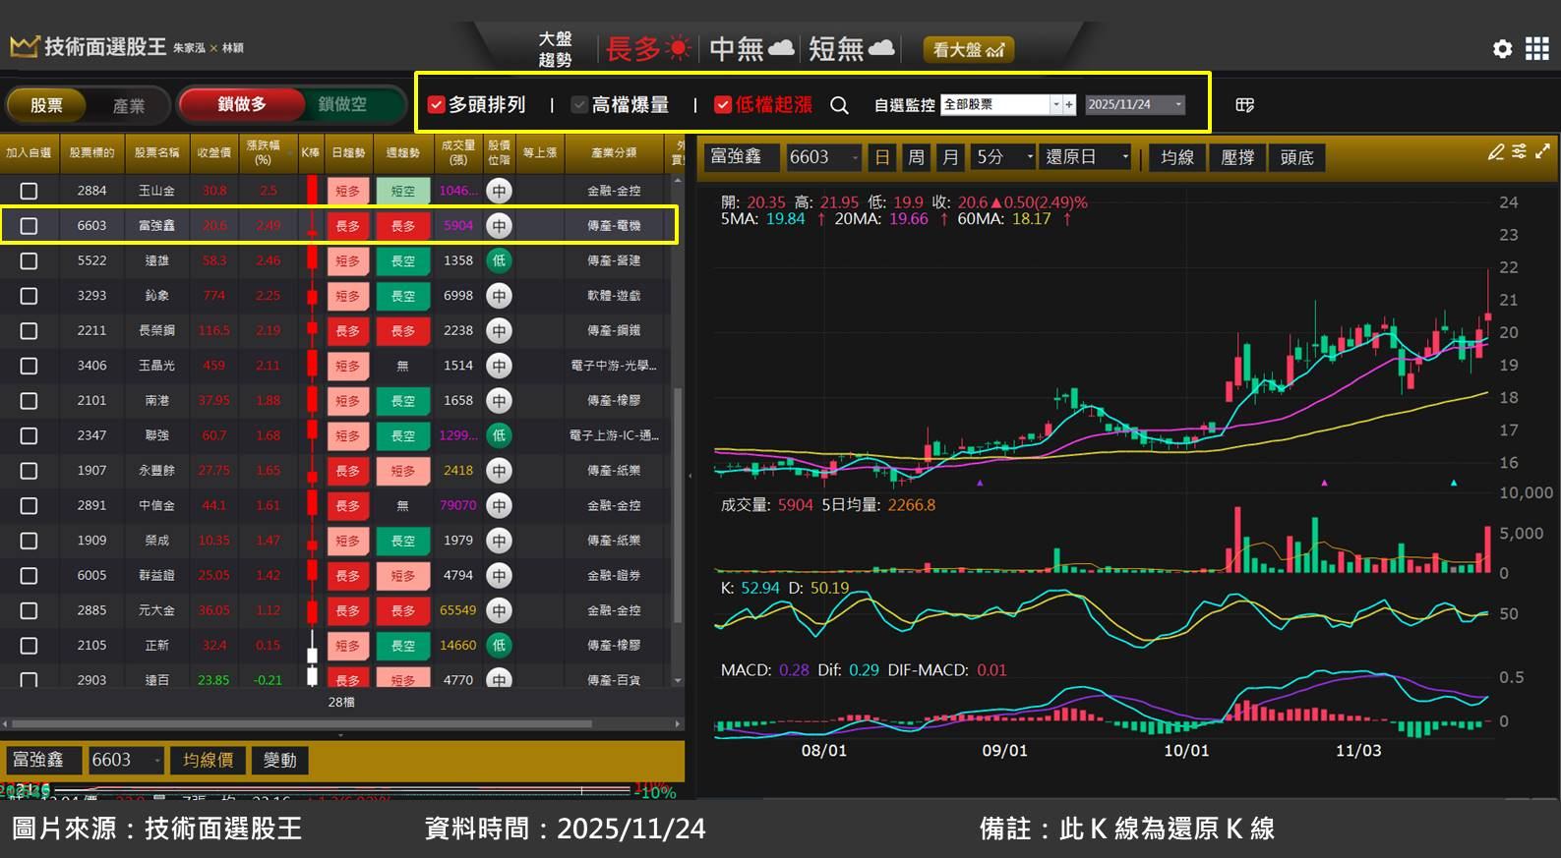Click the 長多 sun trend indicator

tap(648, 48)
